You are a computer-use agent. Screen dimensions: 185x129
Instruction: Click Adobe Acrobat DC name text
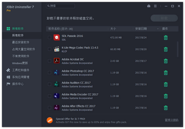(73, 59)
